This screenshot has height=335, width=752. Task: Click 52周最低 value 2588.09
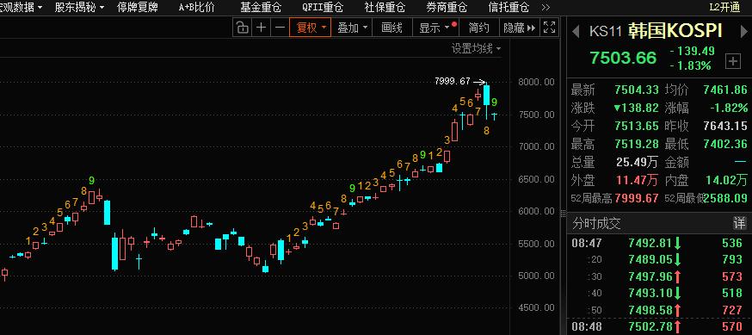tap(725, 198)
